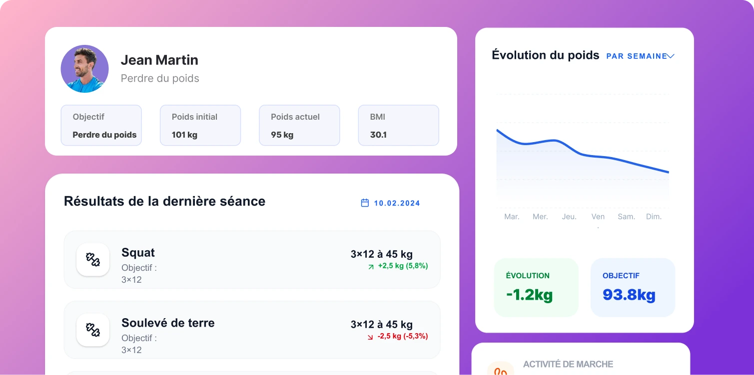Click the red down arrow for Soulevé de terre

(370, 337)
